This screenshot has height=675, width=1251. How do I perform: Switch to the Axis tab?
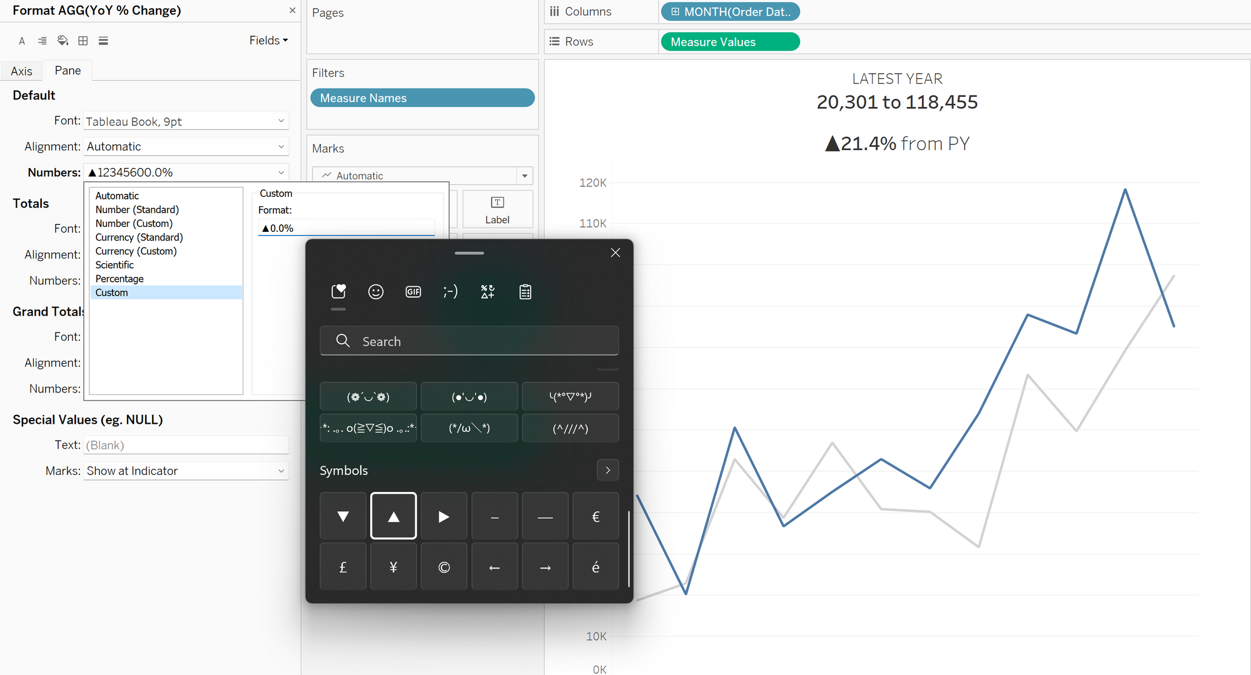coord(21,71)
